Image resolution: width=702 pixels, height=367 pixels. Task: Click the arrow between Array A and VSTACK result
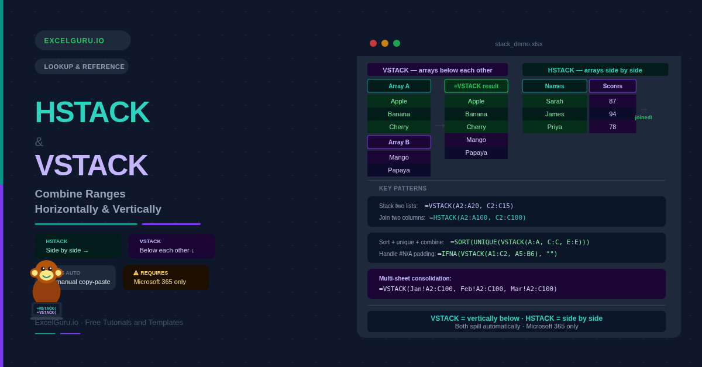[439, 126]
